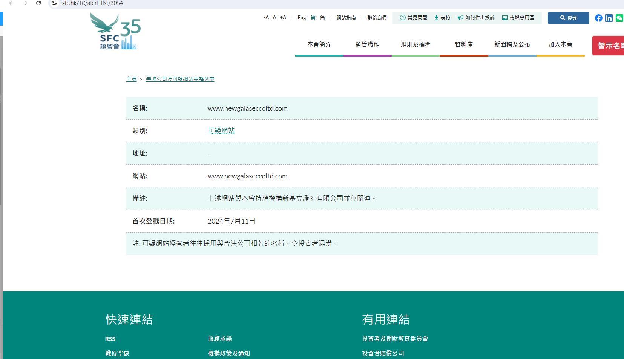Open SFC LinkedIn page icon
624x359 pixels.
click(609, 18)
